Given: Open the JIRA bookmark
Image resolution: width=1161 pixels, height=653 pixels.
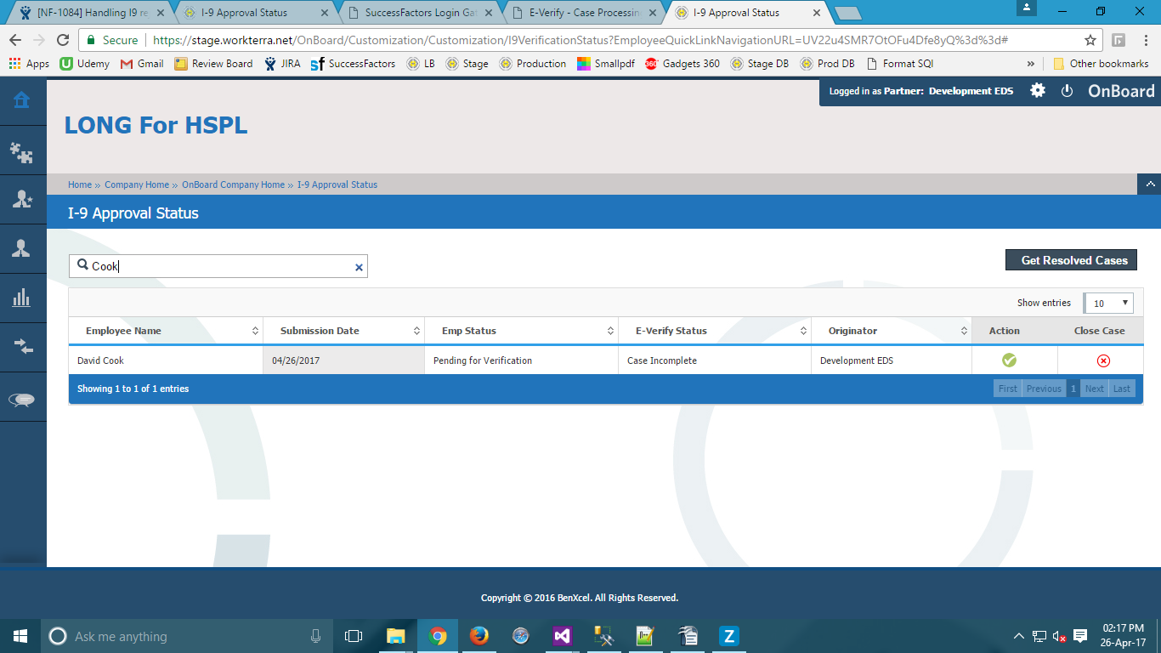Looking at the screenshot, I should pos(282,64).
